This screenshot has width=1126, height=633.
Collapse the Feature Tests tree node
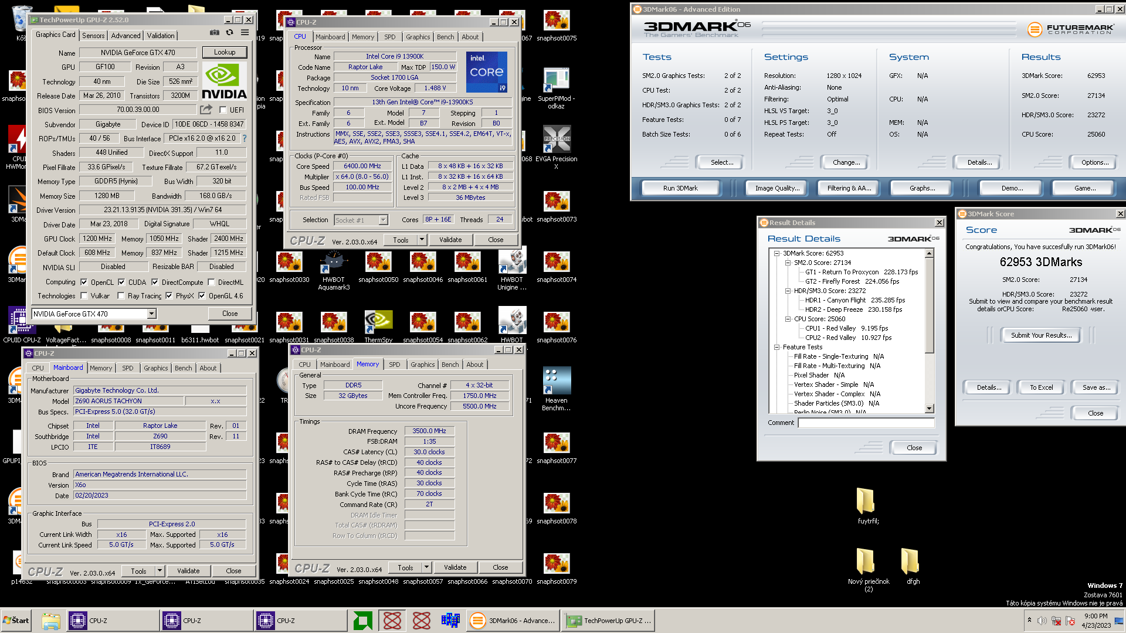click(777, 347)
